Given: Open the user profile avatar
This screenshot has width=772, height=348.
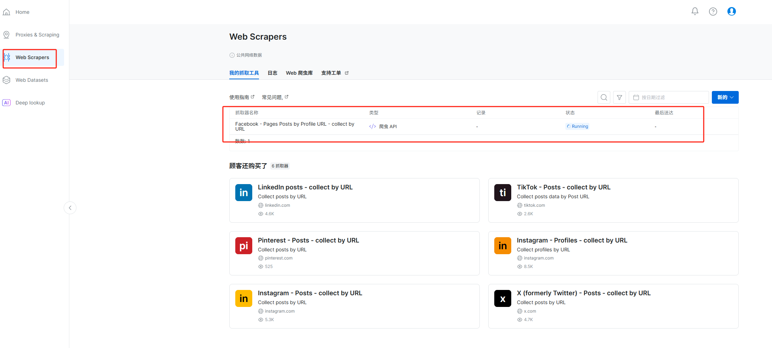Looking at the screenshot, I should point(731,11).
